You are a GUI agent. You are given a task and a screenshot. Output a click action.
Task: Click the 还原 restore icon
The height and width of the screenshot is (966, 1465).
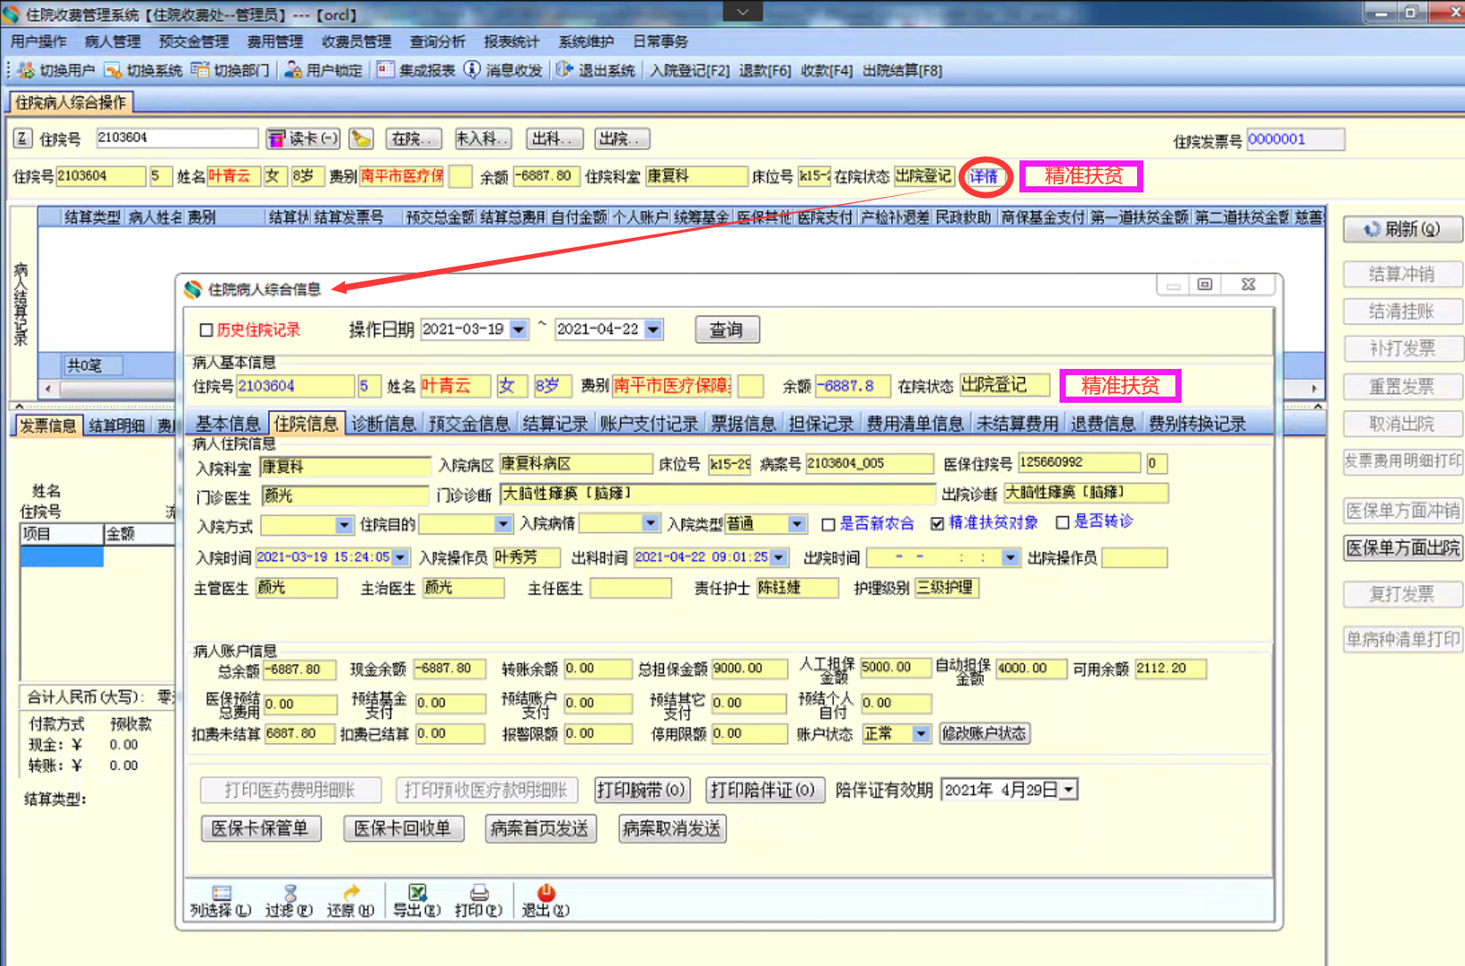351,893
